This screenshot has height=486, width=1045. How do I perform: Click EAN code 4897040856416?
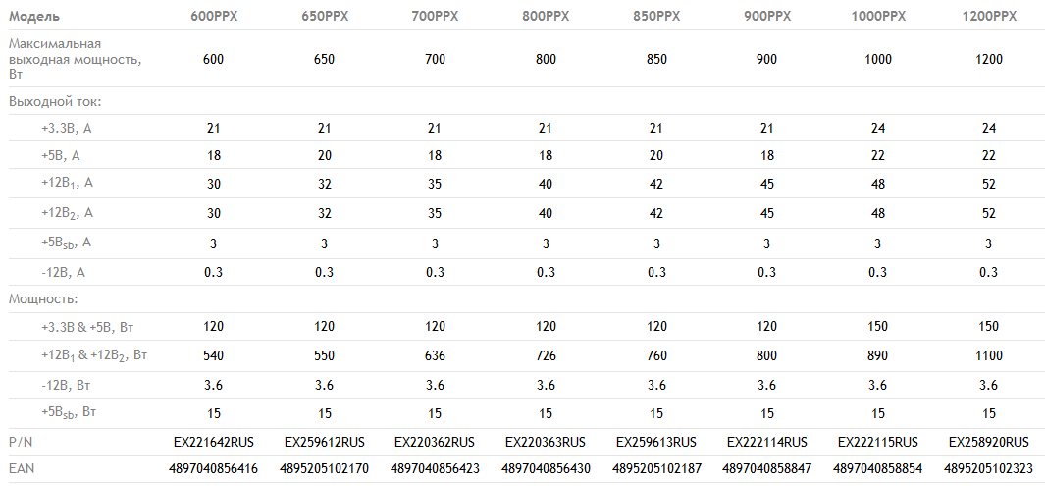(213, 468)
